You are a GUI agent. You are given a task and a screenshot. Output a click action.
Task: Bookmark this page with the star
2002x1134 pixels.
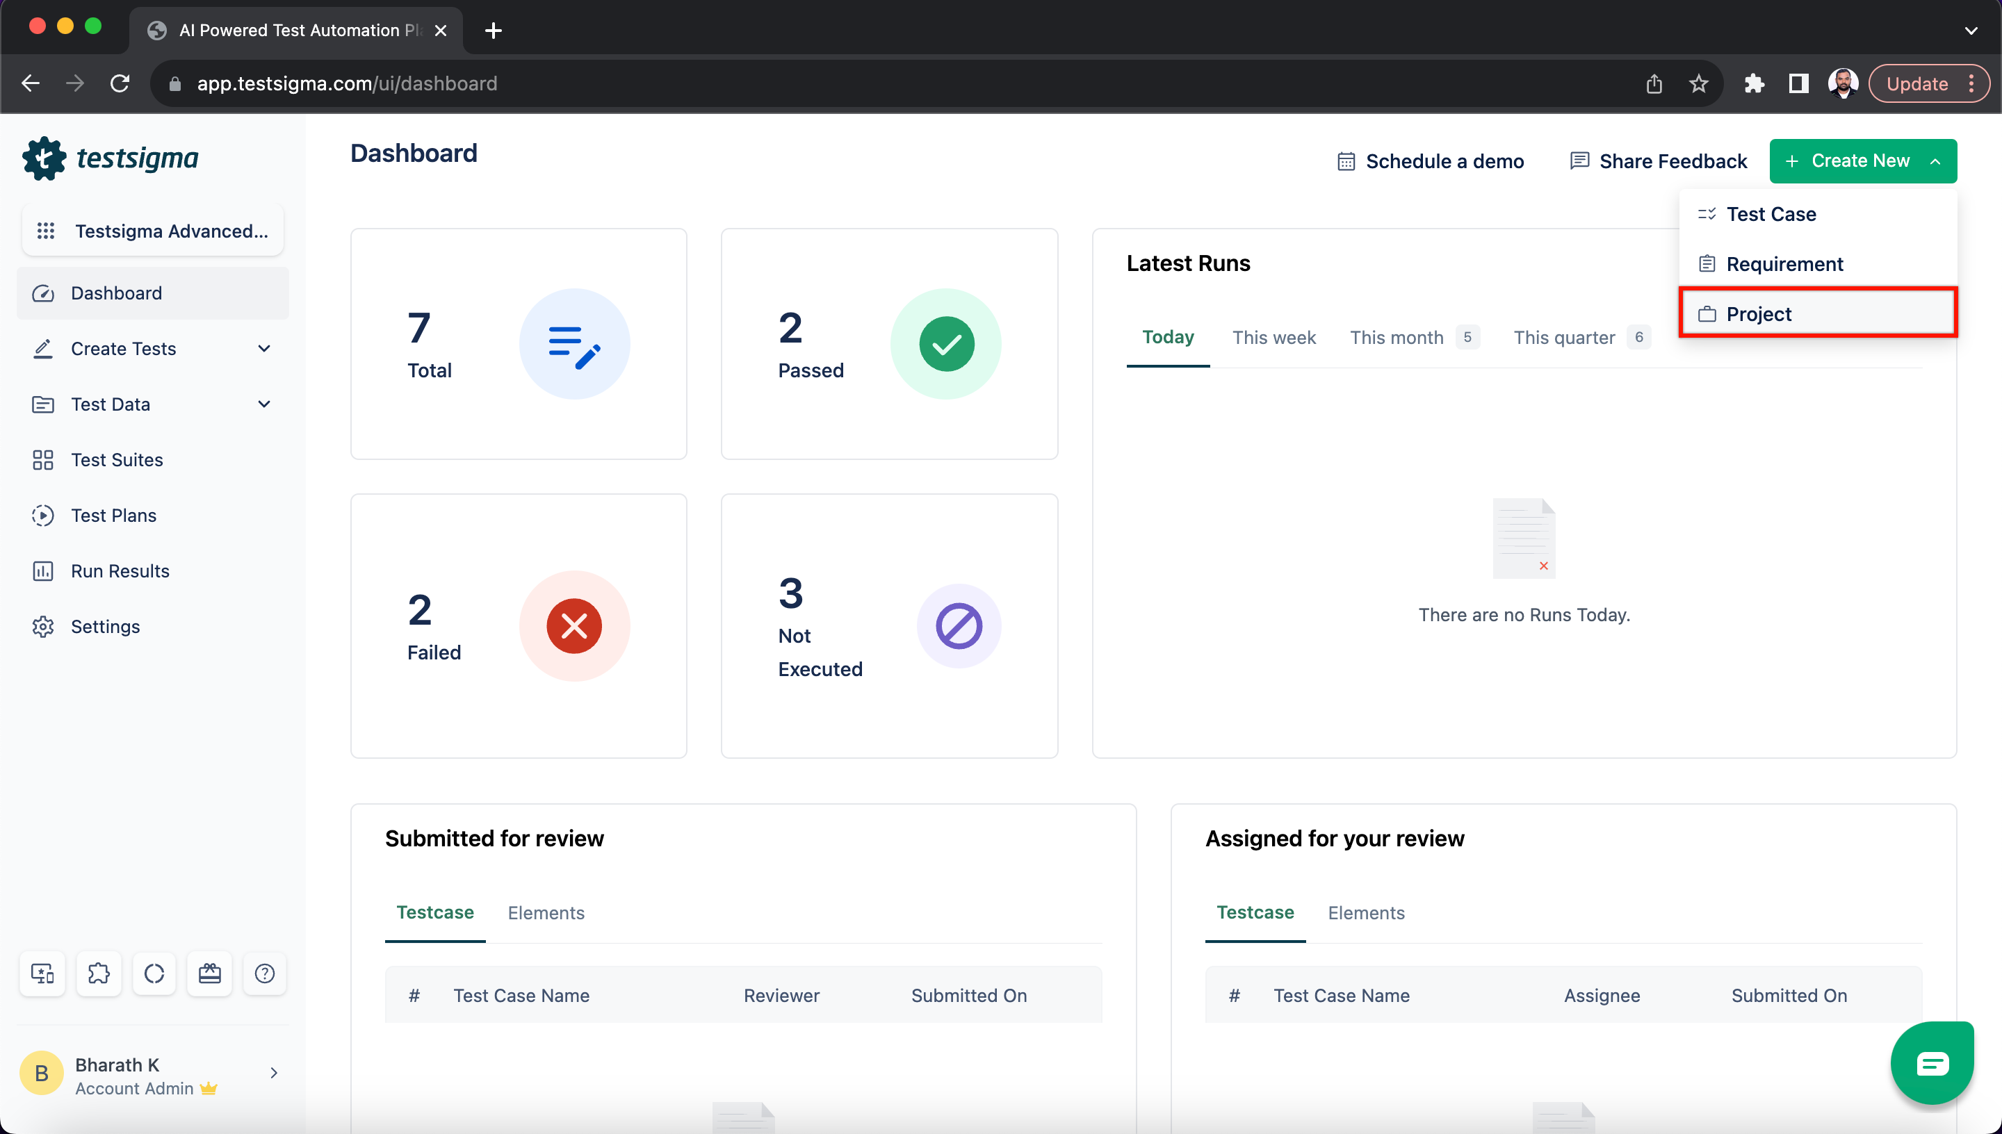1698,83
